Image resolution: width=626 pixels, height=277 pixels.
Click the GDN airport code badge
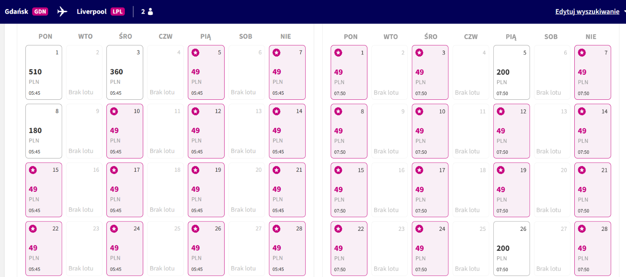40,11
